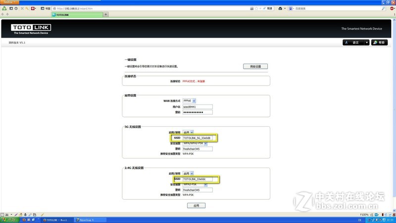
Task: Click the 固件版本 V5.1 firmware version text
Action: click(17, 43)
